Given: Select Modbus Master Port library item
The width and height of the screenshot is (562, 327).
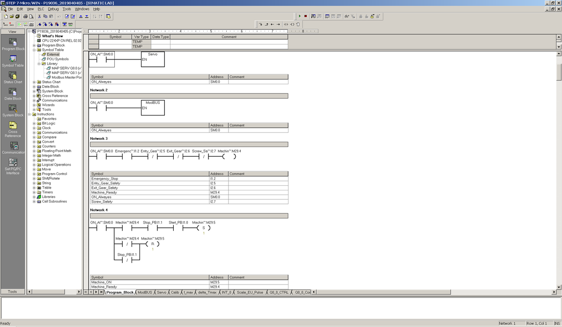Looking at the screenshot, I should click(x=67, y=77).
